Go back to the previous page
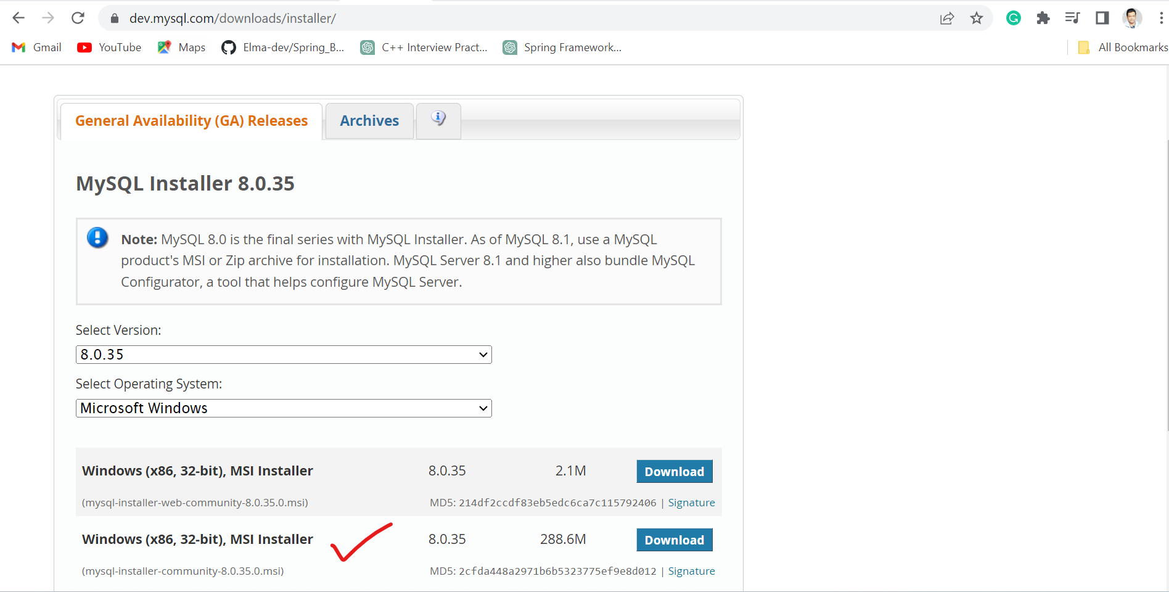 pyautogui.click(x=18, y=18)
